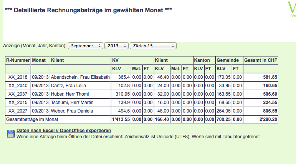Select client Huber, Herr Thomi
296x164 pixels.
[69, 94]
